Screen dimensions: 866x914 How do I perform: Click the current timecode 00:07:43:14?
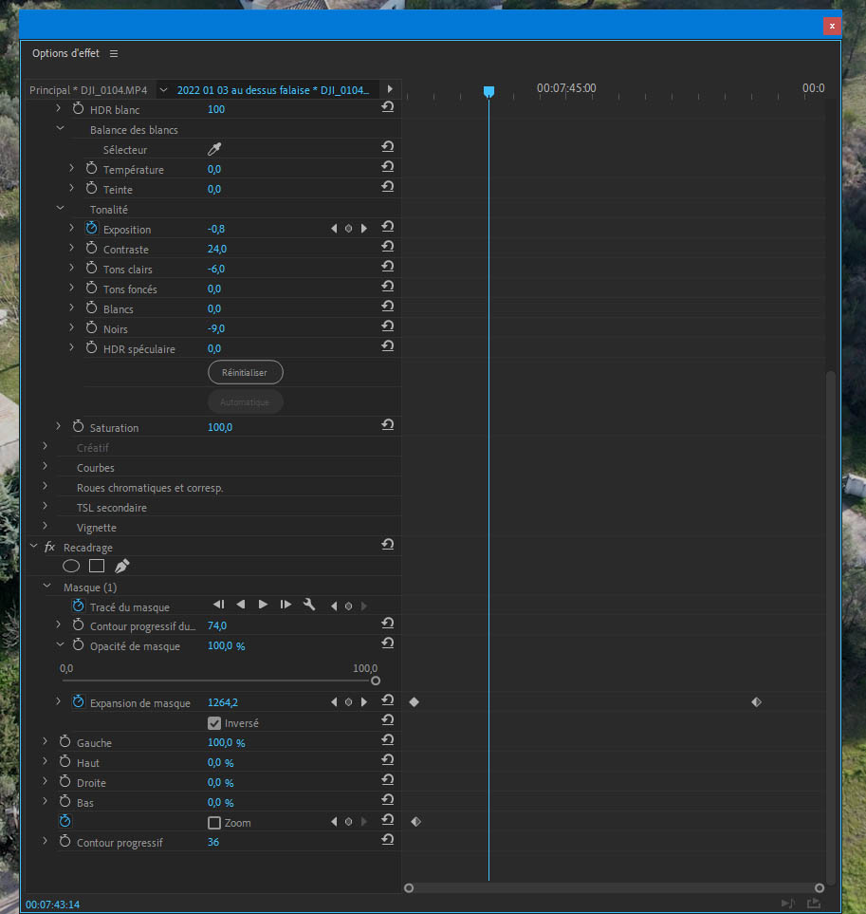coord(53,905)
